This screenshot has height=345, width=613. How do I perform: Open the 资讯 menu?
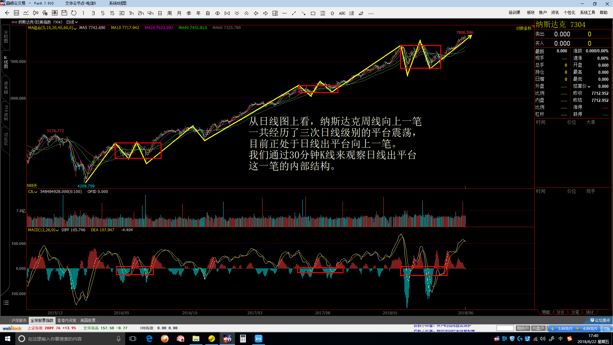[x=555, y=12]
